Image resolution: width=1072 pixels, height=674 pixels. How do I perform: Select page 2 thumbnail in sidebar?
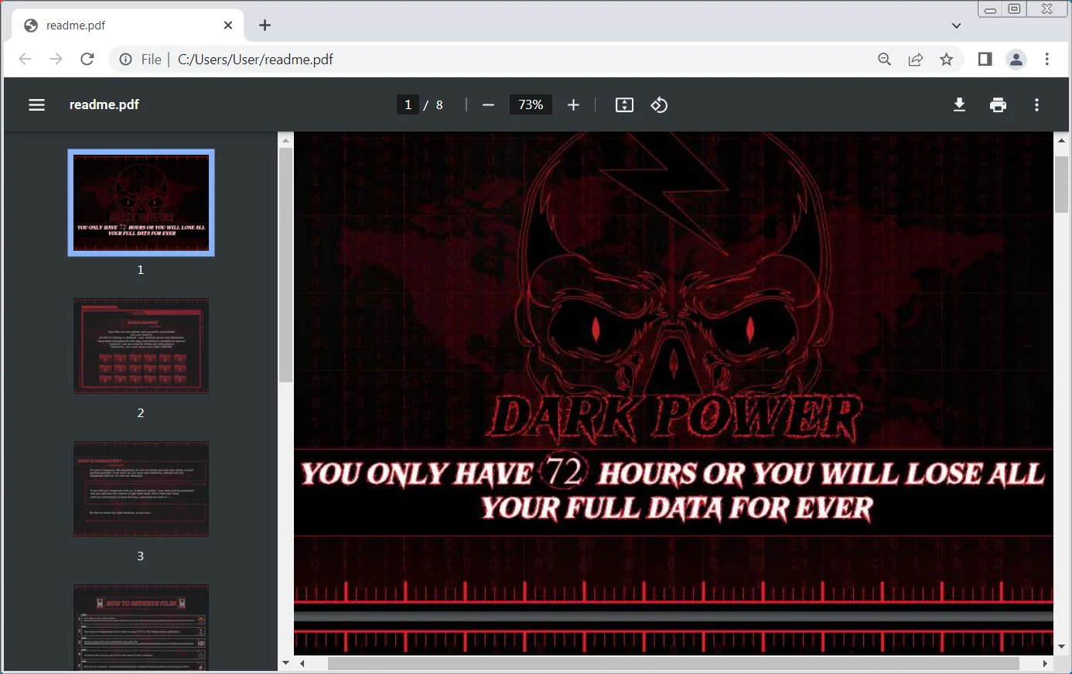[141, 346]
